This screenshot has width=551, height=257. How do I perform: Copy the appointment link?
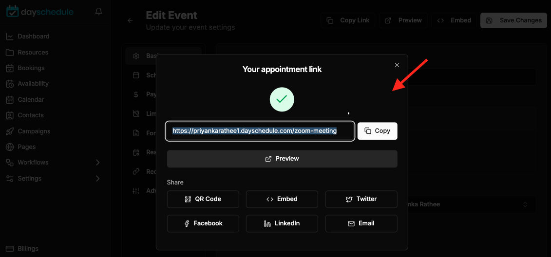[378, 131]
